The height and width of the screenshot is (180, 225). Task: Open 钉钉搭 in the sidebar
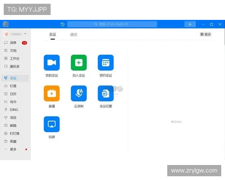click(15, 133)
